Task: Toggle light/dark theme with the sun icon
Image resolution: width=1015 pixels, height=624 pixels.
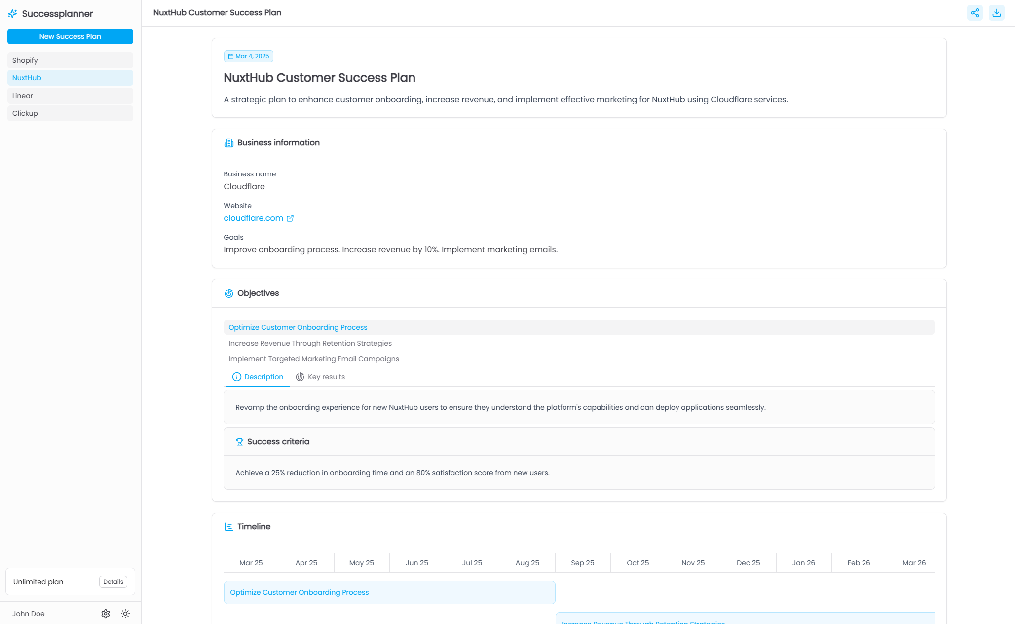Action: (x=125, y=614)
